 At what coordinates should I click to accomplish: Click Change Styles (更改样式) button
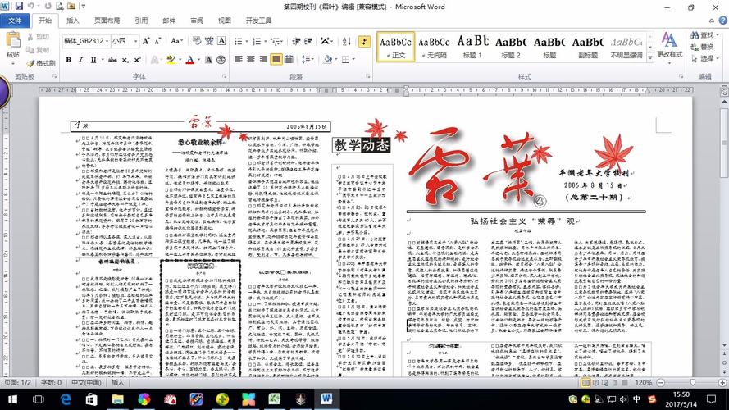pos(669,46)
